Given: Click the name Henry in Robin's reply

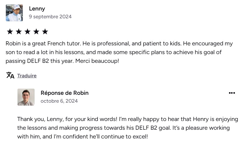Looking at the screenshot, I should (201, 119).
